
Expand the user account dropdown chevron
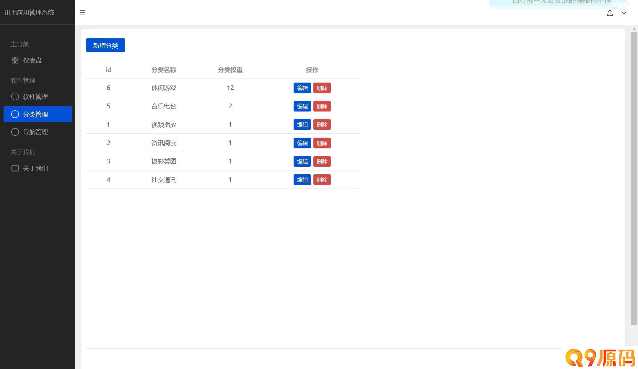(624, 13)
